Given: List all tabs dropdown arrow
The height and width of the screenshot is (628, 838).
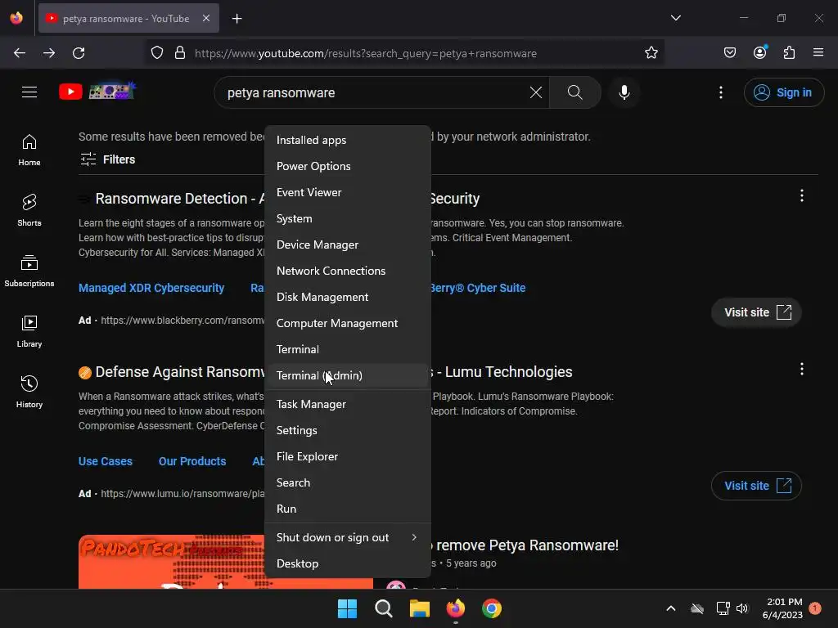Looking at the screenshot, I should [675, 18].
